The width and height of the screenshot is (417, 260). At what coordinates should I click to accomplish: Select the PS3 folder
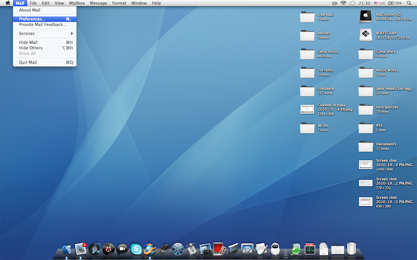[x=365, y=128]
